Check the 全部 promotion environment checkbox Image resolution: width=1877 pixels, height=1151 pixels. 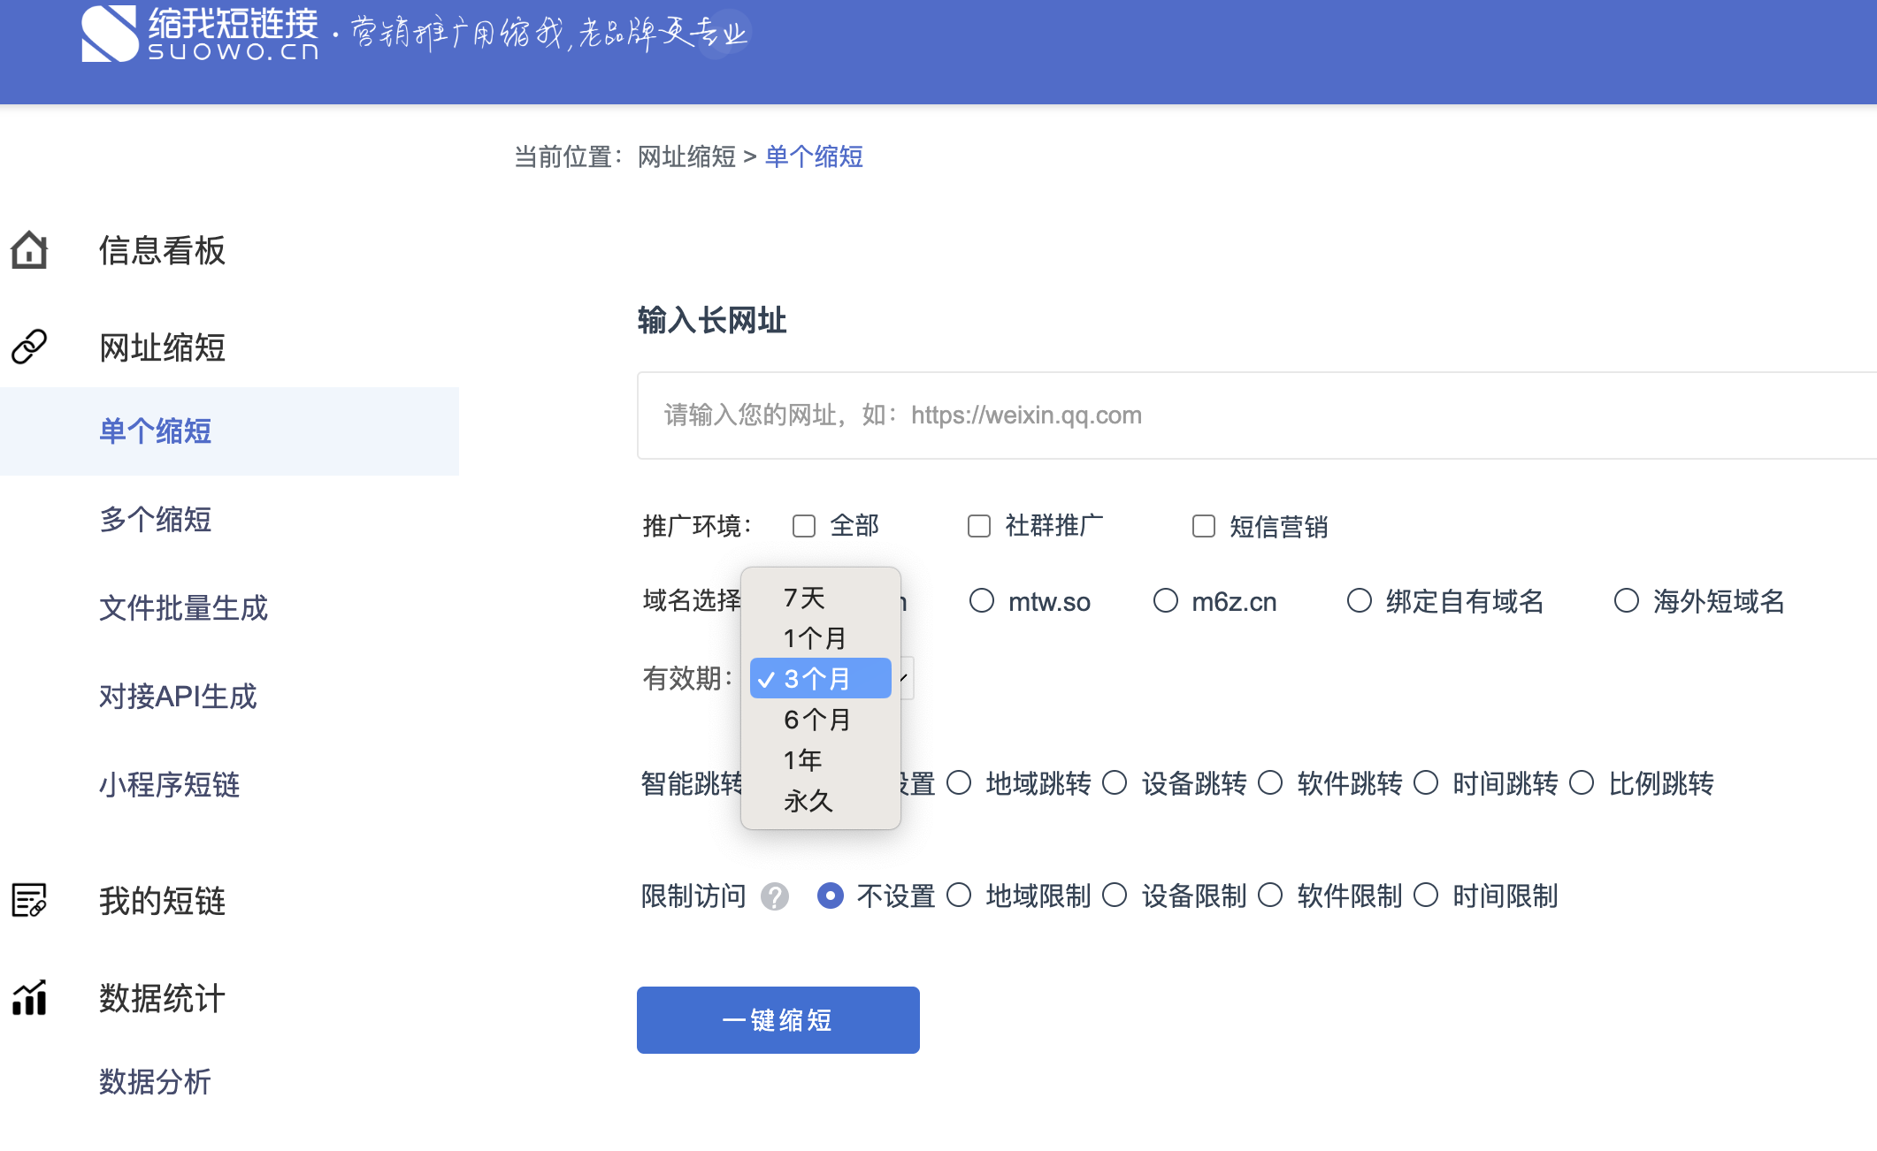(x=804, y=526)
